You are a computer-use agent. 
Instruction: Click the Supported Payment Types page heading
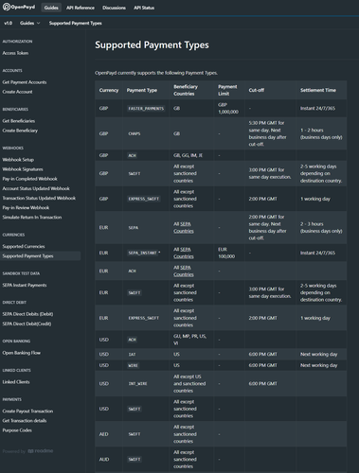(x=152, y=44)
